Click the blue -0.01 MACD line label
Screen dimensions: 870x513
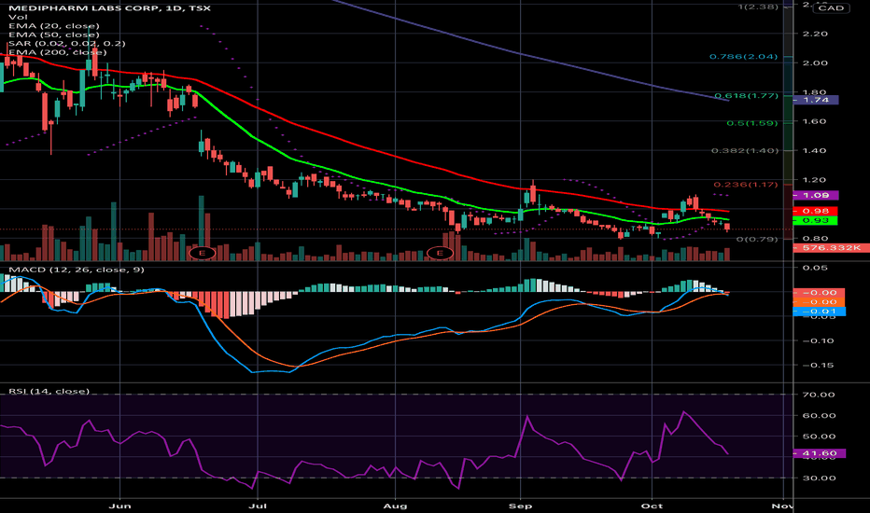coord(819,312)
